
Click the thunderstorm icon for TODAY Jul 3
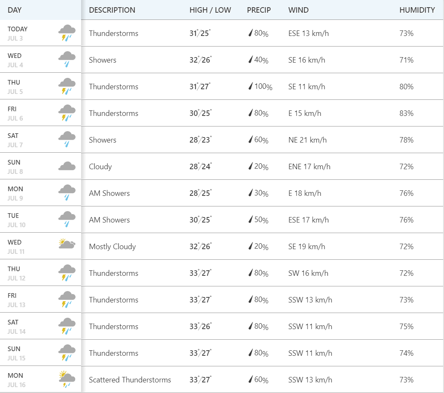67,33
